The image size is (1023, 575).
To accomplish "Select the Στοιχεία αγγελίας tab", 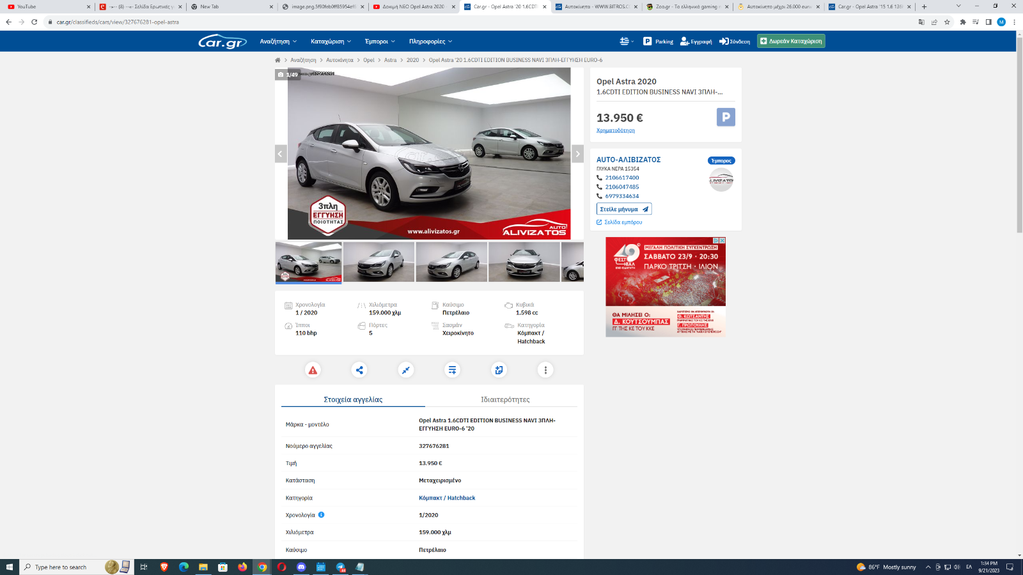I will (353, 399).
